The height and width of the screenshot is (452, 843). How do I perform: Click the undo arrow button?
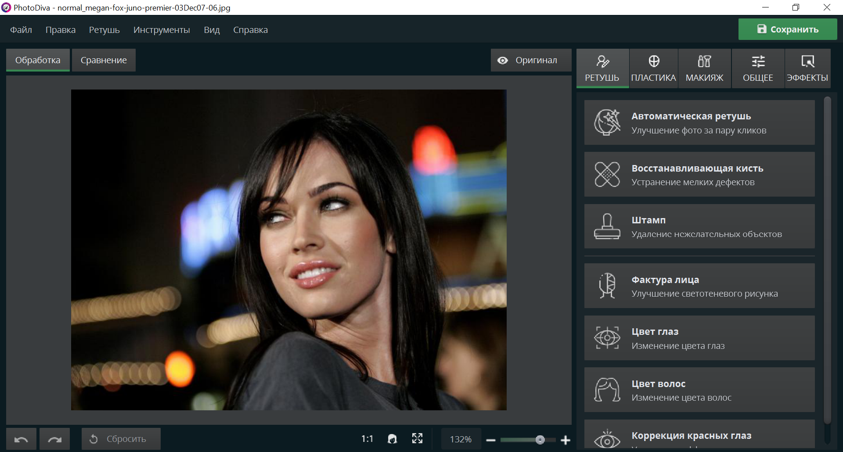pyautogui.click(x=21, y=439)
